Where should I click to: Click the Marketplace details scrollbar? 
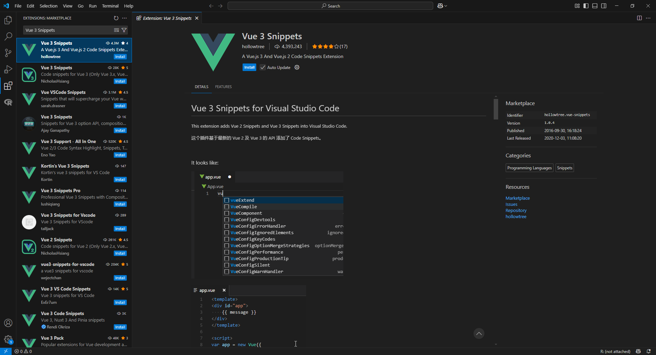pyautogui.click(x=496, y=109)
